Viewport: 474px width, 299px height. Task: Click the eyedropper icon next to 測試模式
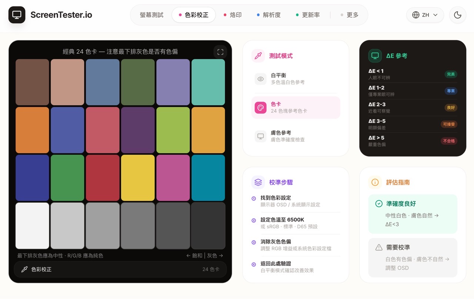[x=258, y=56]
